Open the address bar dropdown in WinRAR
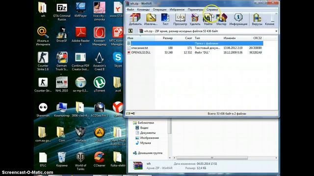Image resolution: width=314 pixels, height=176 pixels. (x=276, y=31)
